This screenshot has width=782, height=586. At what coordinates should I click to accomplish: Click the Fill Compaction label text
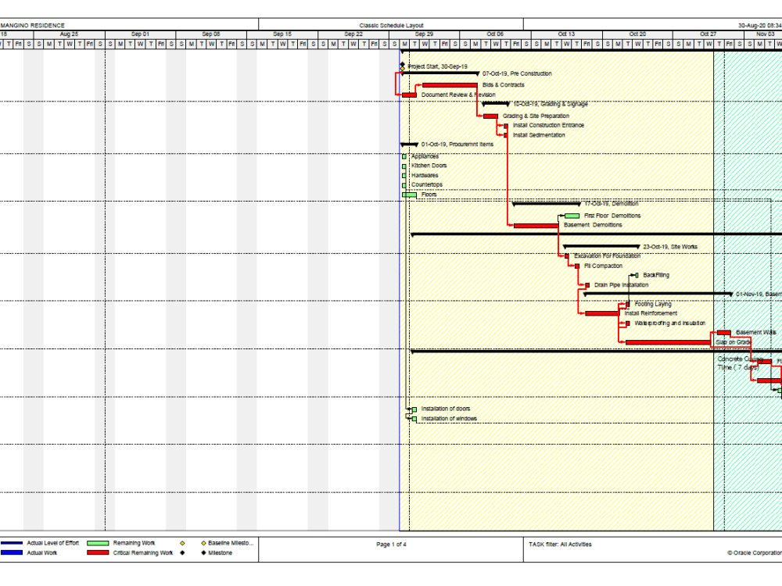[x=603, y=266]
